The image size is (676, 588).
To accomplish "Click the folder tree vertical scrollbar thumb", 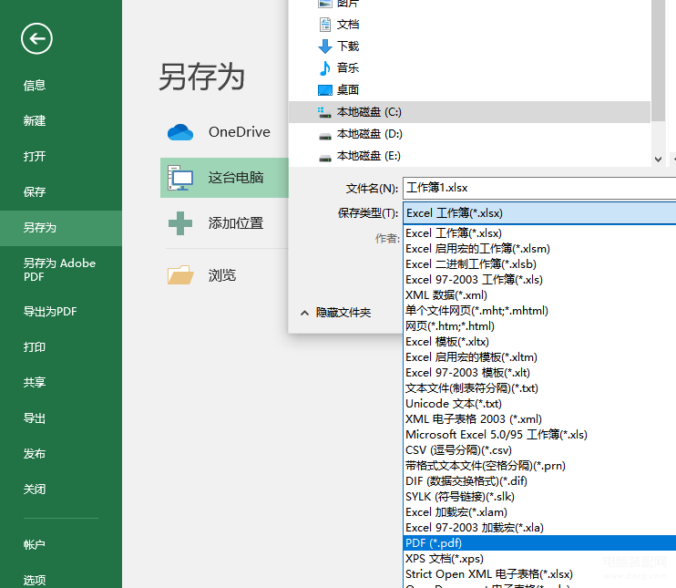I will (658, 61).
